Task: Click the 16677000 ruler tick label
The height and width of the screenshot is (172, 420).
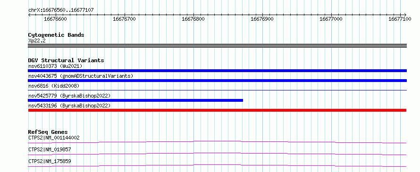Action: 331,19
